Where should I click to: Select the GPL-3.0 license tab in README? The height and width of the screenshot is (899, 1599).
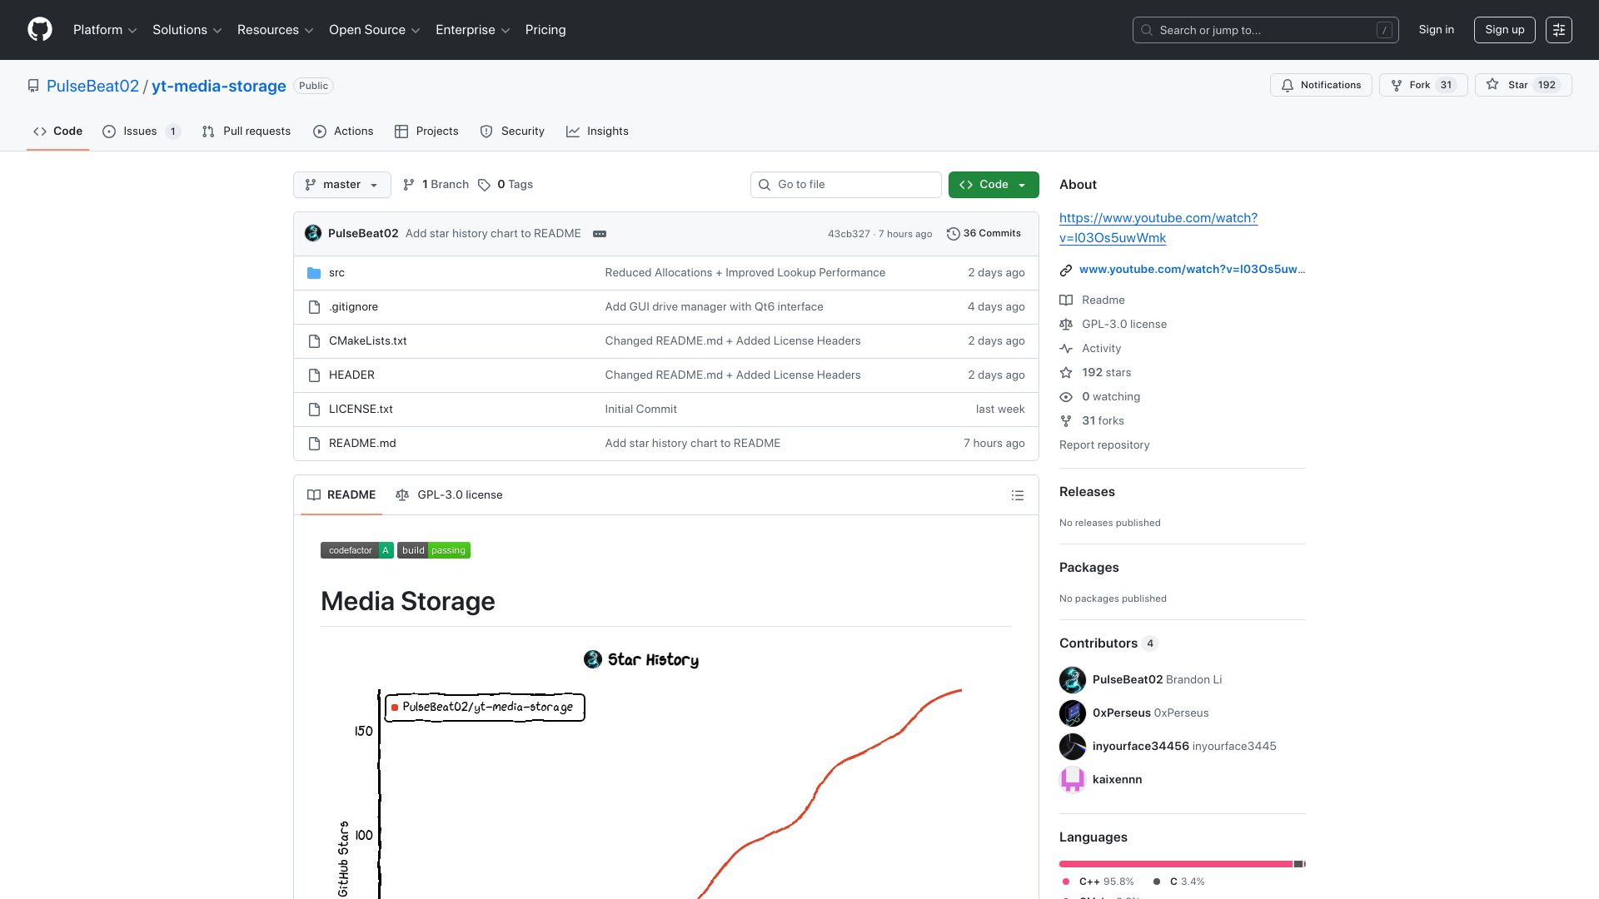pos(449,495)
